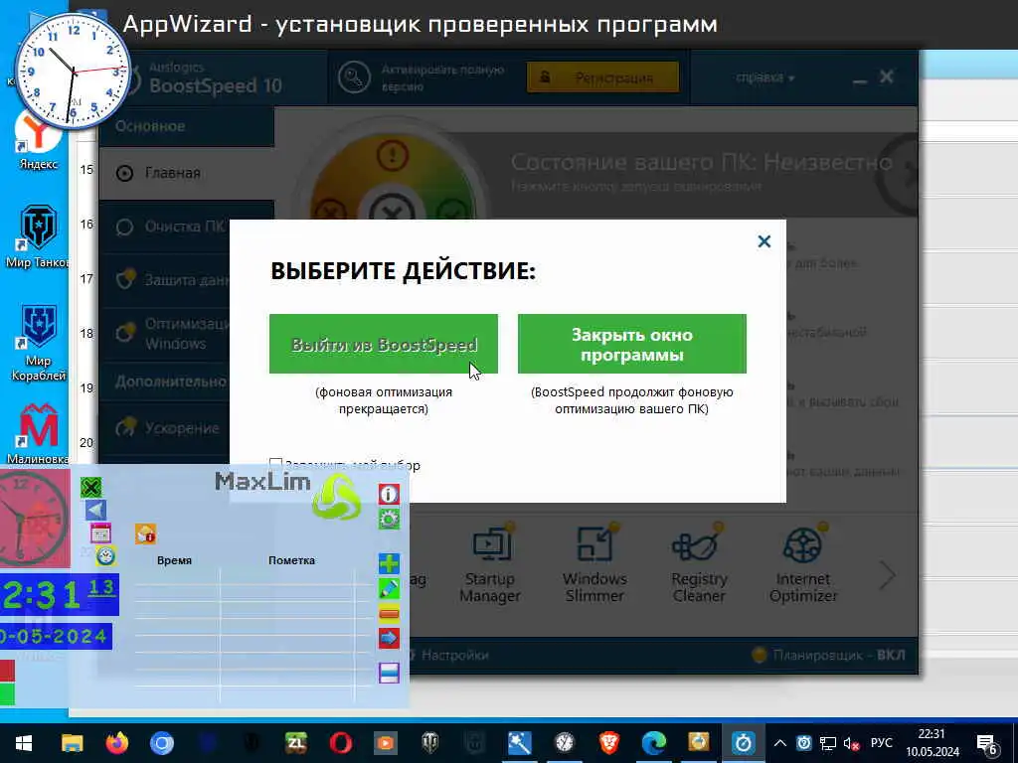Open the "справка" dropdown in BoostSpeed

[x=764, y=77]
